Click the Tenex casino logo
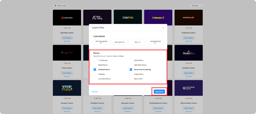 (x=67, y=53)
